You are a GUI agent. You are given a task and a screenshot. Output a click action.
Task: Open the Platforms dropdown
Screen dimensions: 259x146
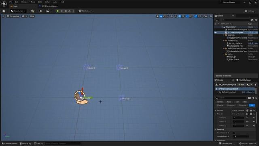(85, 11)
